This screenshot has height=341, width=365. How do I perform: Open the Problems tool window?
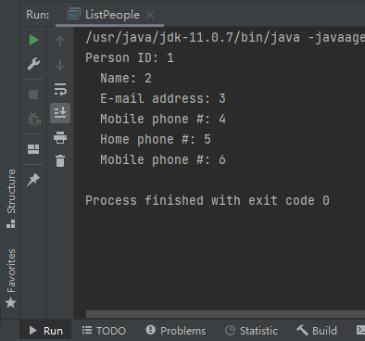click(176, 331)
